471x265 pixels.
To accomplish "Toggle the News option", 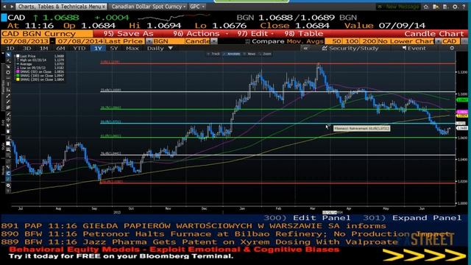I will pyautogui.click(x=249, y=54).
